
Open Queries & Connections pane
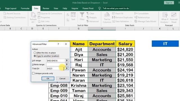pos(50,13)
